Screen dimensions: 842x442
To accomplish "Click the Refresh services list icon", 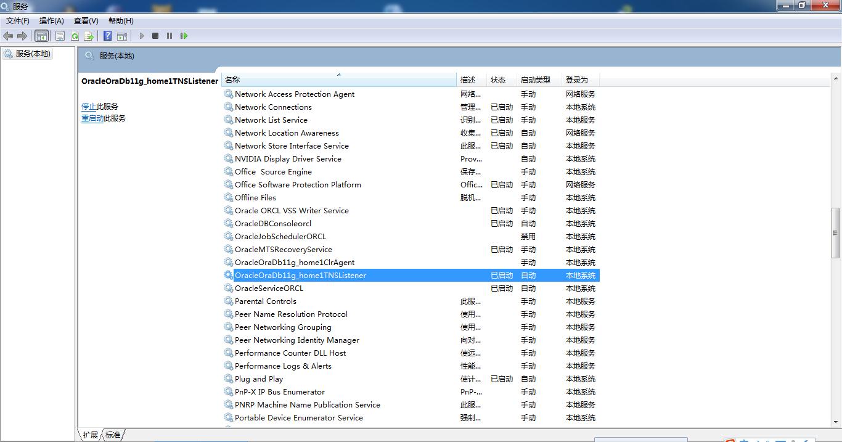I will click(75, 36).
